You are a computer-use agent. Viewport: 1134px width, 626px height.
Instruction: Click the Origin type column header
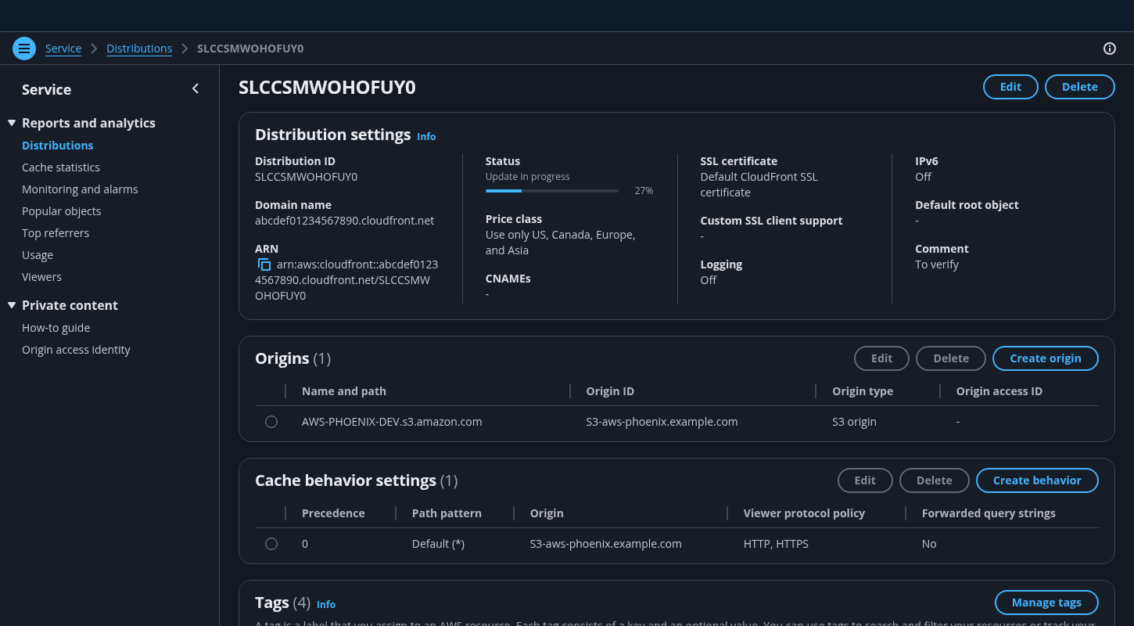point(863,391)
